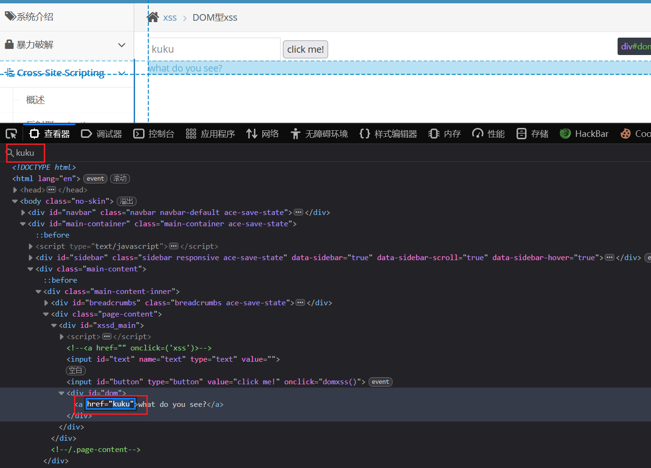Focus the kuku text input field

(214, 49)
